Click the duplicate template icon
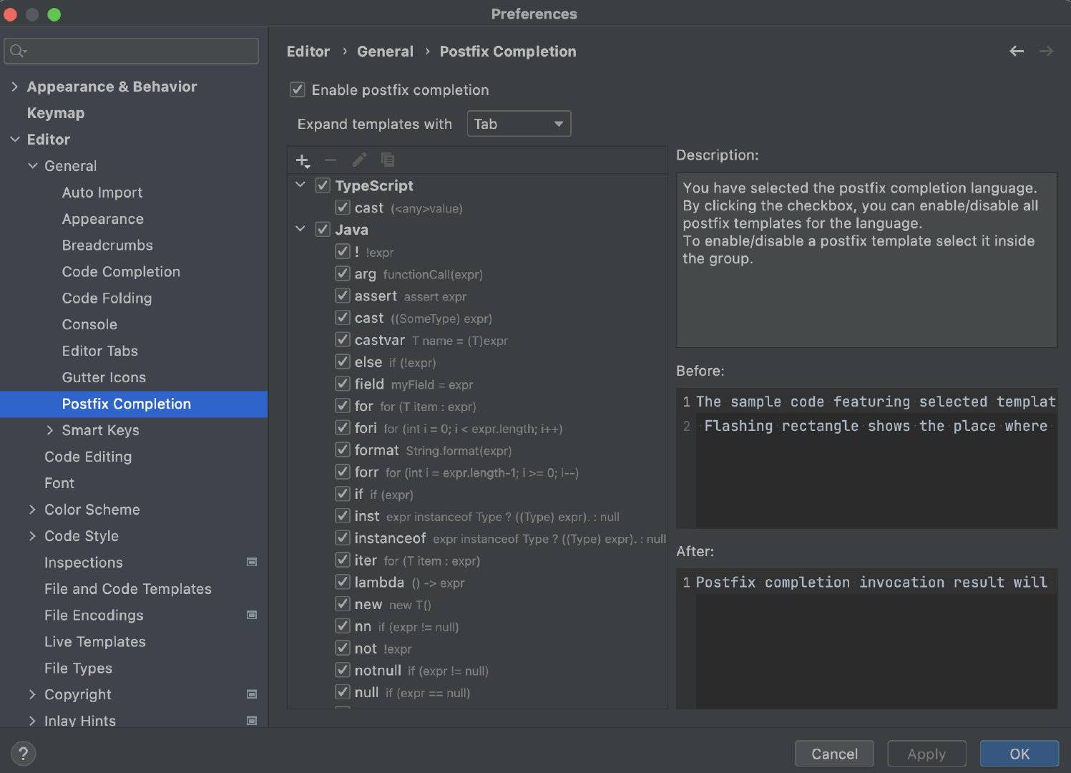 tap(388, 160)
